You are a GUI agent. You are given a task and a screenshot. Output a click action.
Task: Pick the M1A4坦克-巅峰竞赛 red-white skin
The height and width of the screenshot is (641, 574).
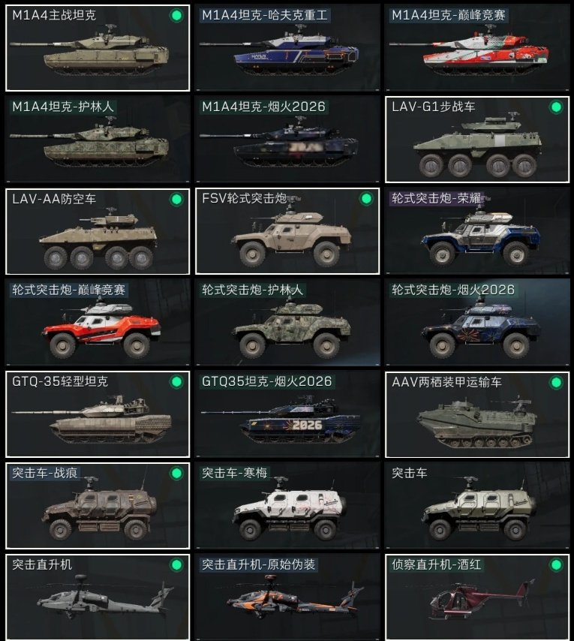[x=477, y=48]
